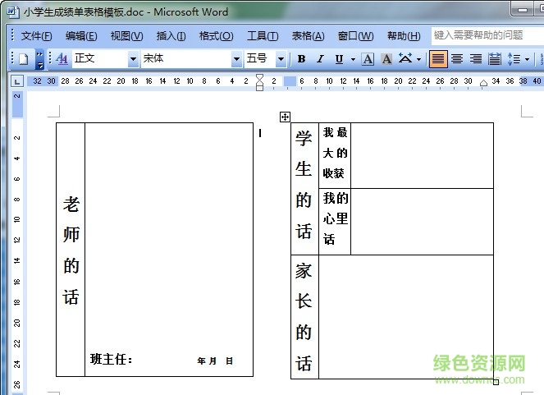Click the 年 月 日 date text

(x=215, y=361)
